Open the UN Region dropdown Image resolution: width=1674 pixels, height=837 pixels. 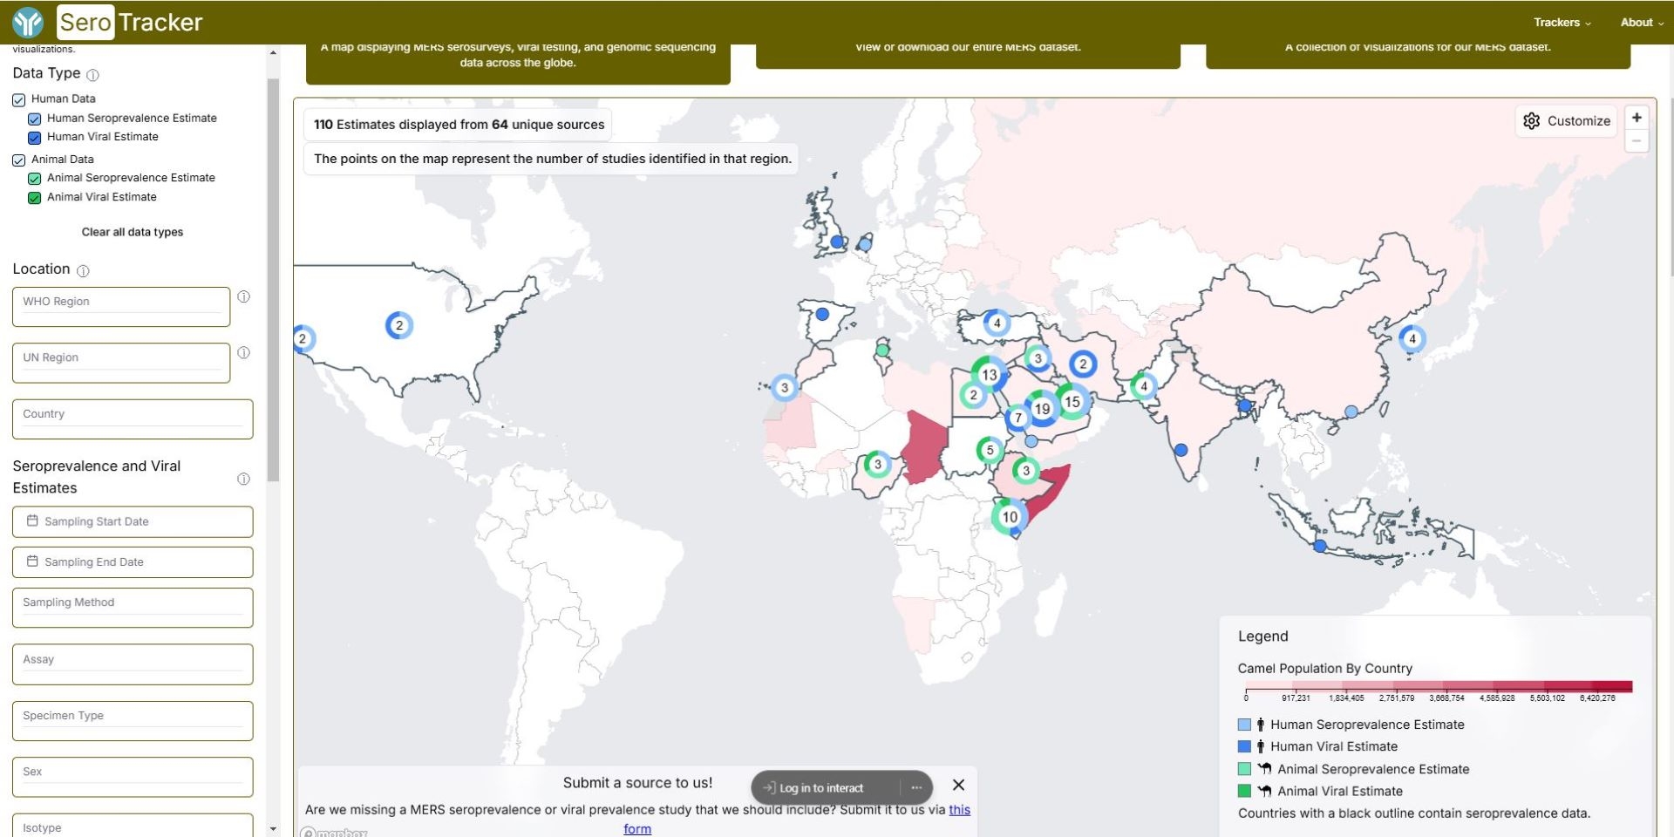click(121, 363)
